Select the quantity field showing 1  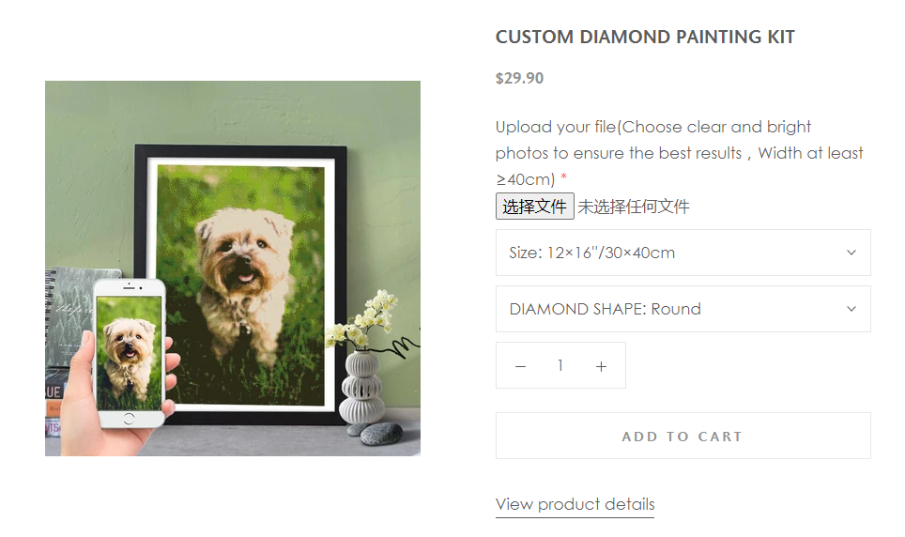tap(560, 365)
